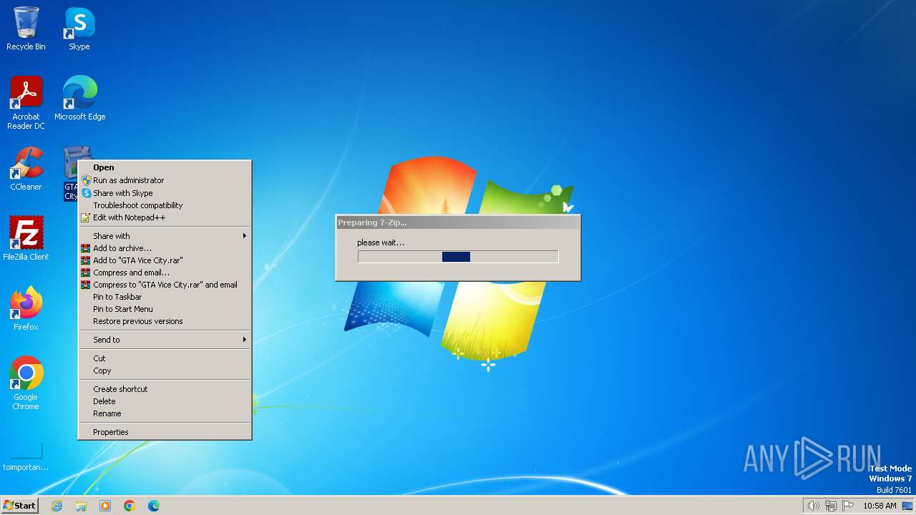The width and height of the screenshot is (916, 515).
Task: Open Properties from the context menu
Action: coord(165,432)
